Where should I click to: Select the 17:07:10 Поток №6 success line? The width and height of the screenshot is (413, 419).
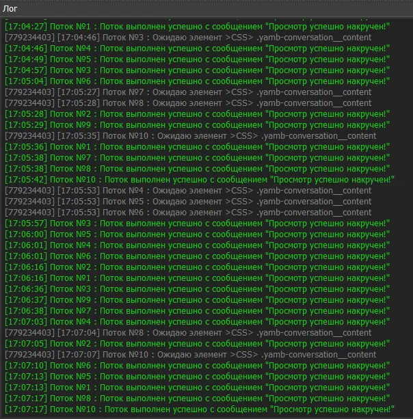click(197, 366)
